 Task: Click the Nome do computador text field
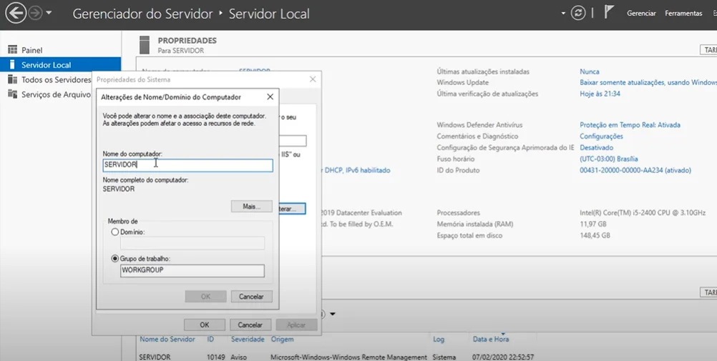pyautogui.click(x=188, y=165)
